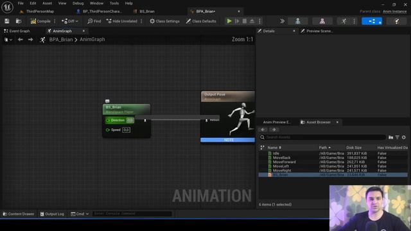Select the highlighted Blueprint mode icon
411x231 pixels.
372,21
